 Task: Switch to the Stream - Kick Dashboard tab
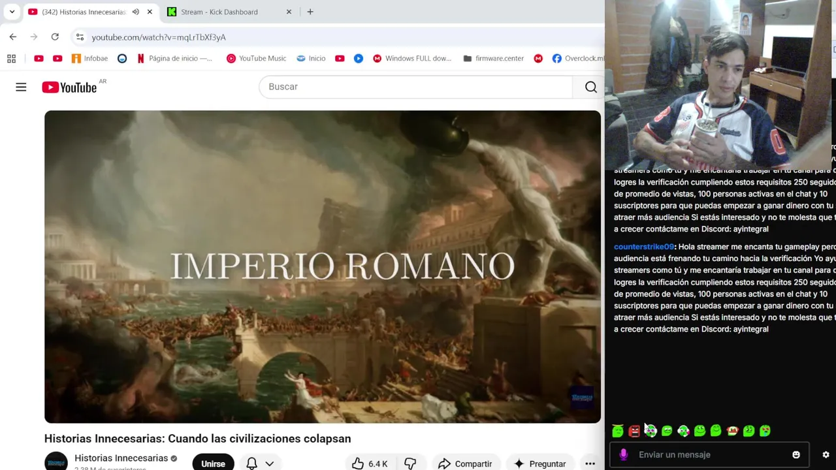(219, 12)
